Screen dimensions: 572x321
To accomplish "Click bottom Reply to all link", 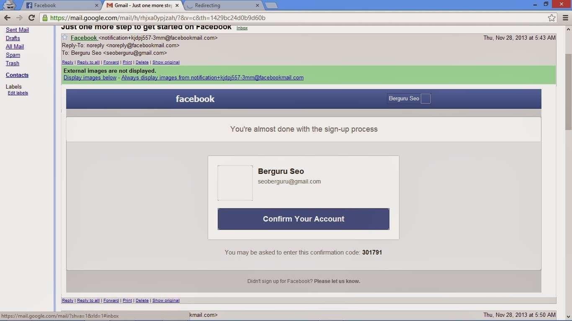I will click(x=88, y=300).
